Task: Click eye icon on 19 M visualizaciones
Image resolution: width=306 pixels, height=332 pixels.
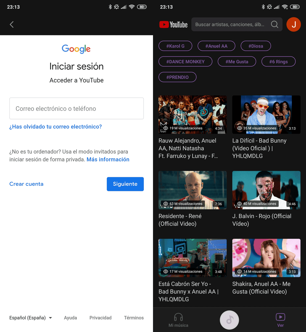Action: tap(166, 128)
